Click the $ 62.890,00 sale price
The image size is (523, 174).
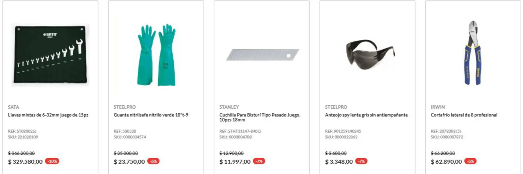[x=446, y=162]
